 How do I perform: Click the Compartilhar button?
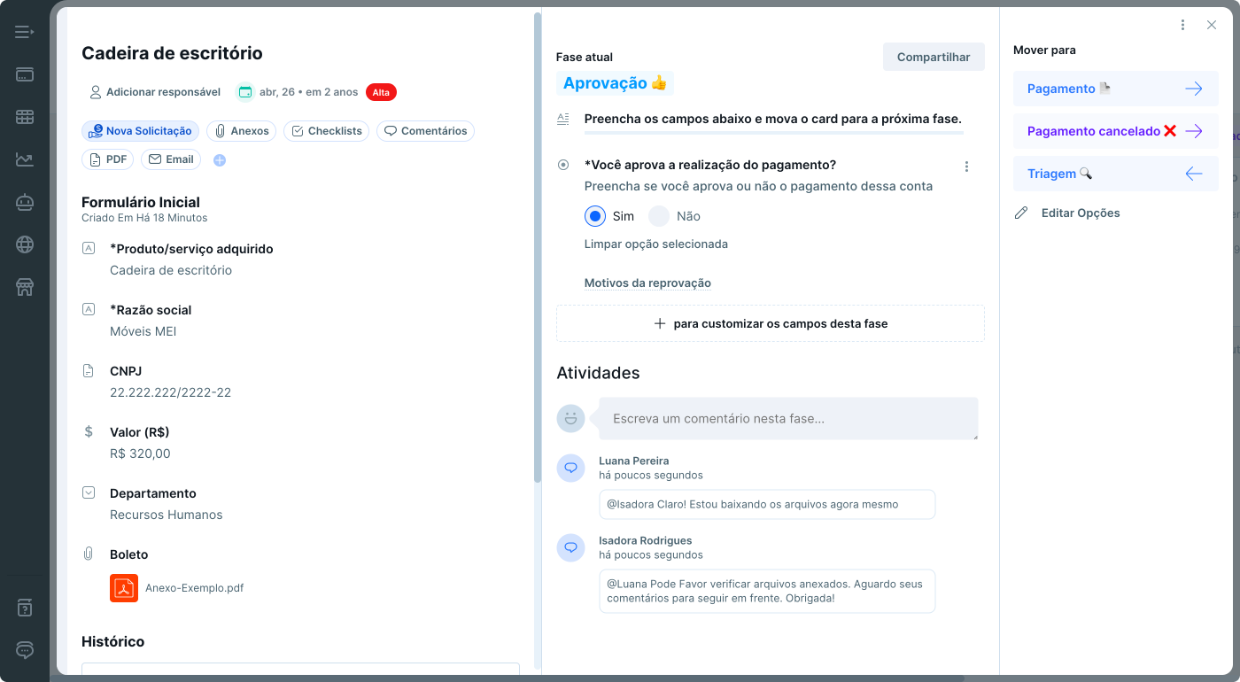coord(934,57)
